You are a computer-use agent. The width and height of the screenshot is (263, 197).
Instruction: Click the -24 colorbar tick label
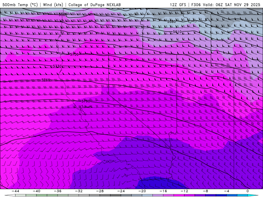tap(121, 191)
